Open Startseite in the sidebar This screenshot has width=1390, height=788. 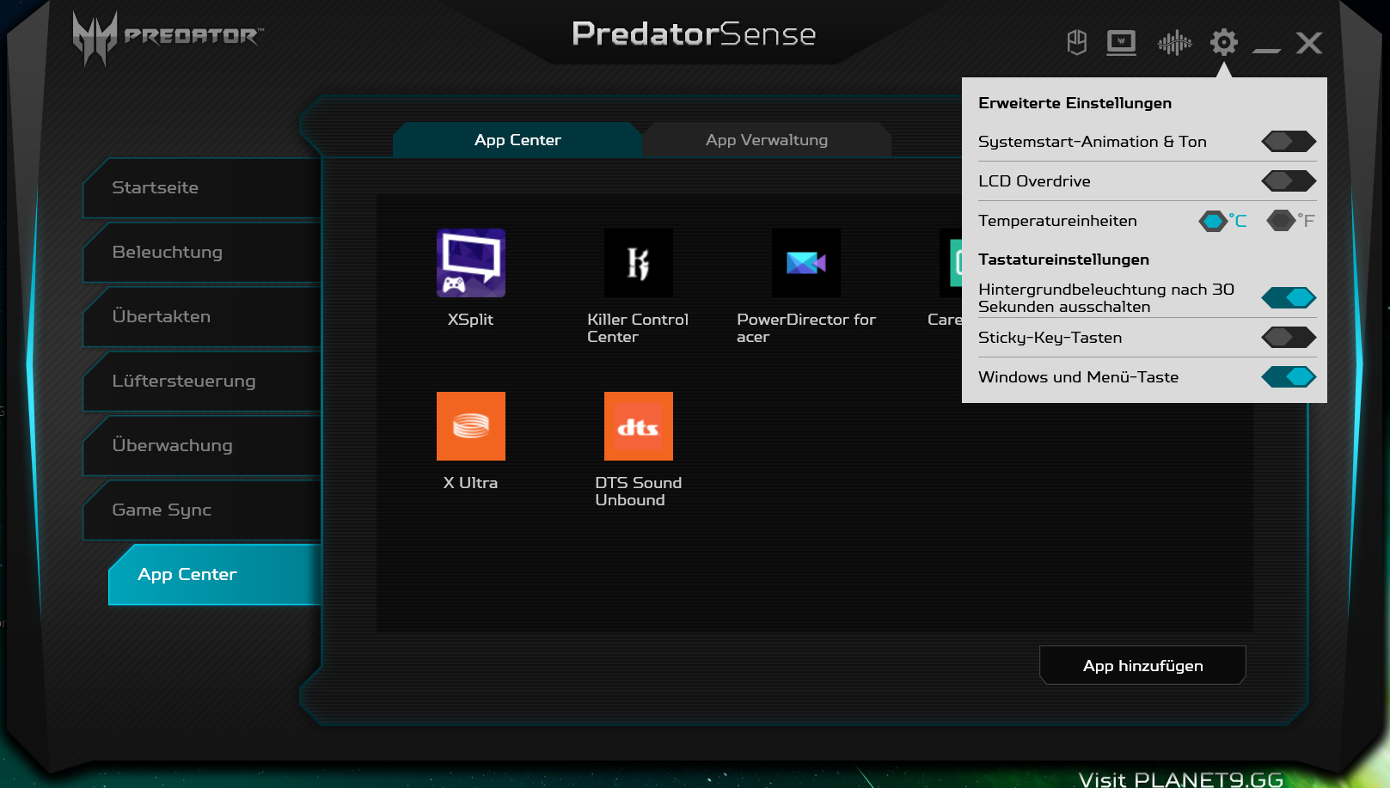(202, 187)
